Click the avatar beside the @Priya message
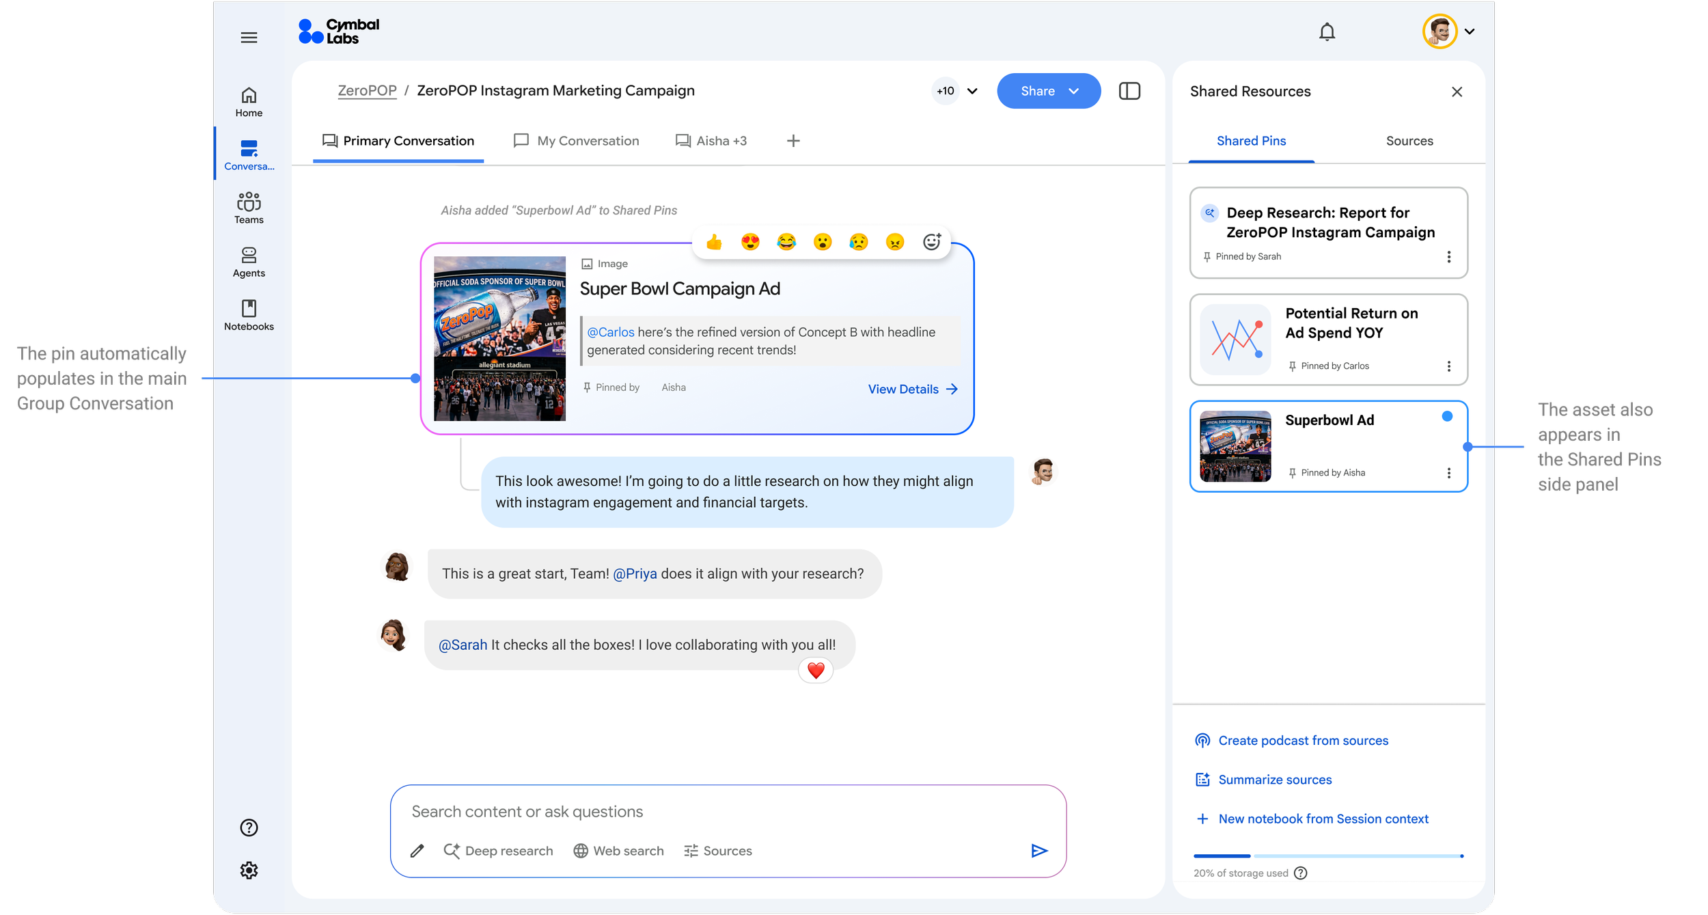Image resolution: width=1708 pixels, height=915 pixels. [x=396, y=566]
